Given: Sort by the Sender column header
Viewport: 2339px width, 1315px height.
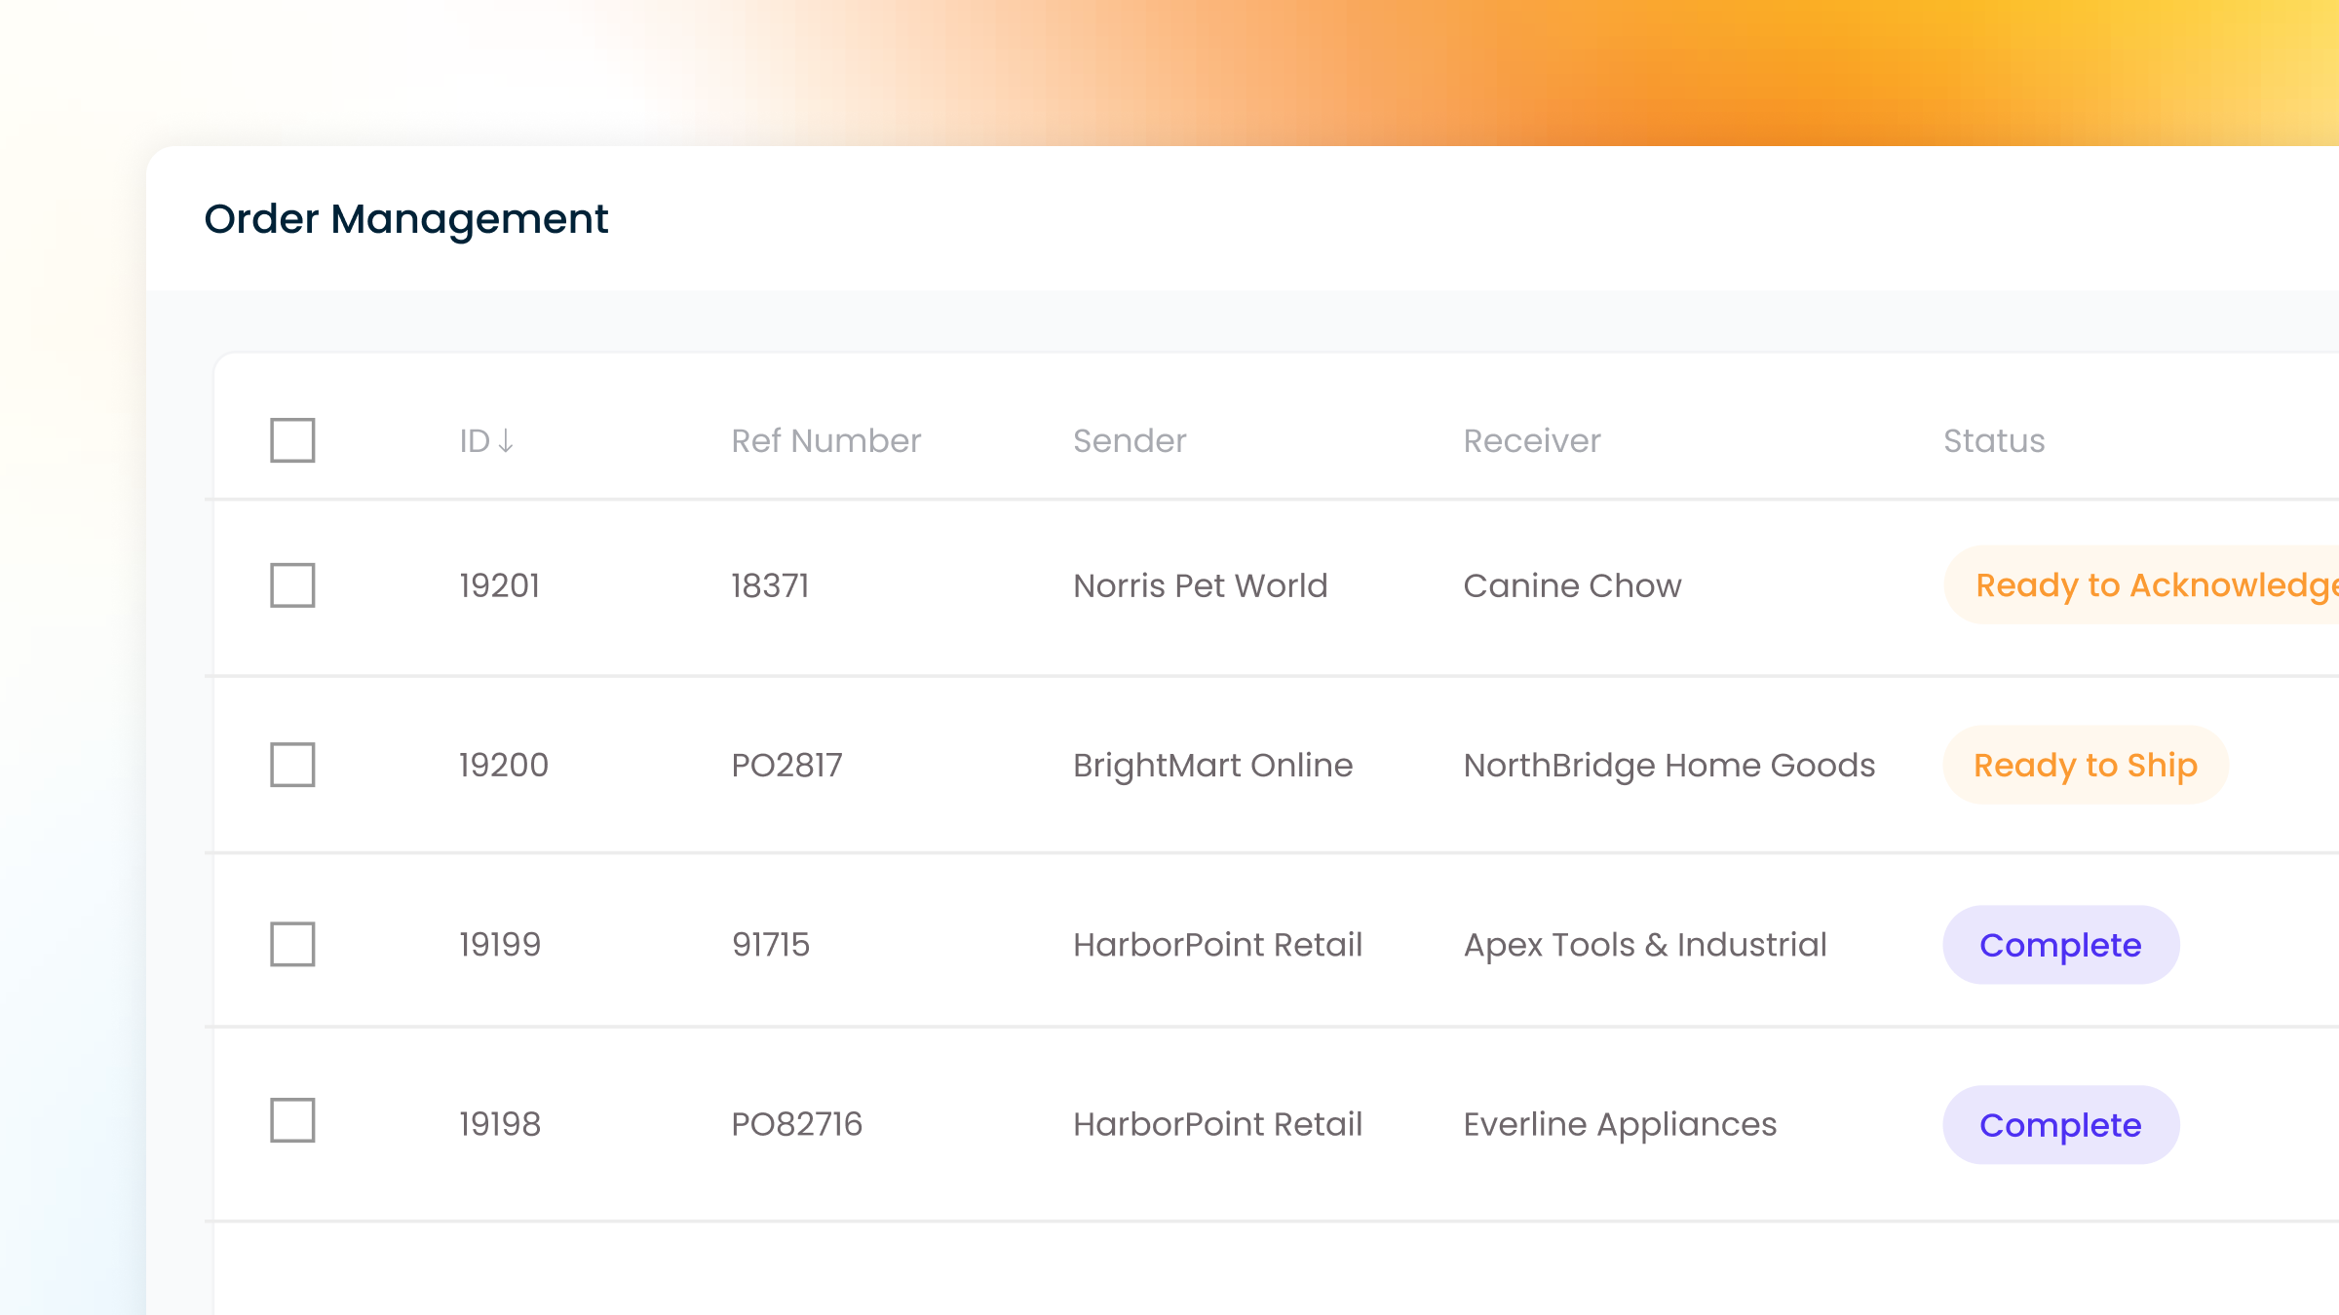Looking at the screenshot, I should 1129,441.
